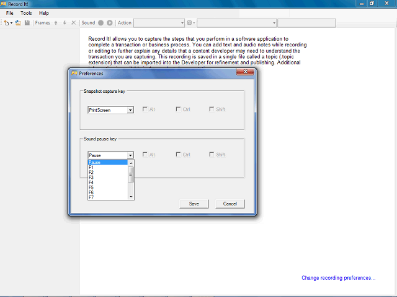
Task: Restore the Record It! window
Action: [372, 4]
